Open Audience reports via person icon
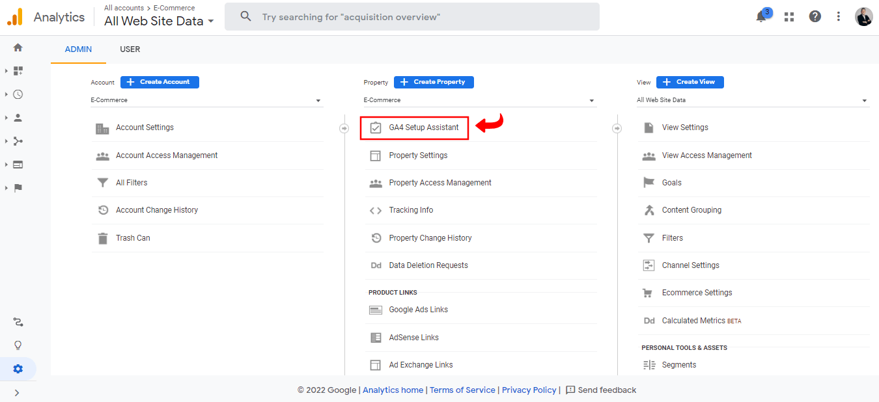 coord(18,118)
